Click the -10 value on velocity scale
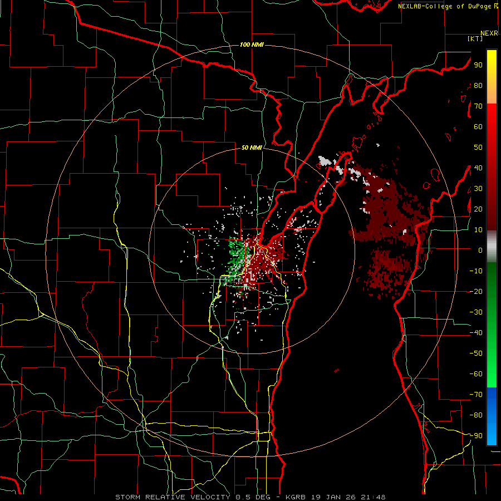This screenshot has width=501, height=501. coord(476,271)
